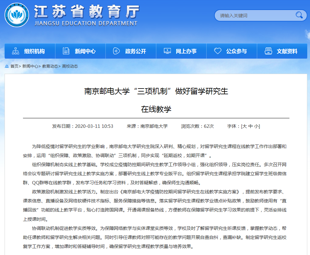Viewport: 310px width, 255px height.
Task: Click the 文献资料 printer icon
Action: [x=268, y=51]
